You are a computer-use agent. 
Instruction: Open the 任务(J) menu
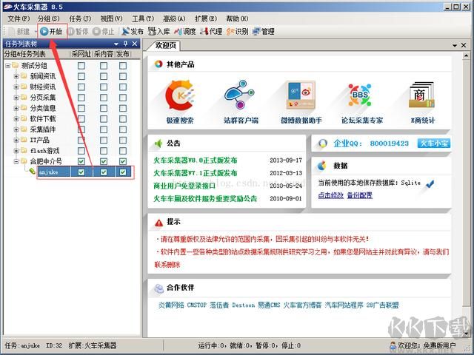pyautogui.click(x=80, y=18)
